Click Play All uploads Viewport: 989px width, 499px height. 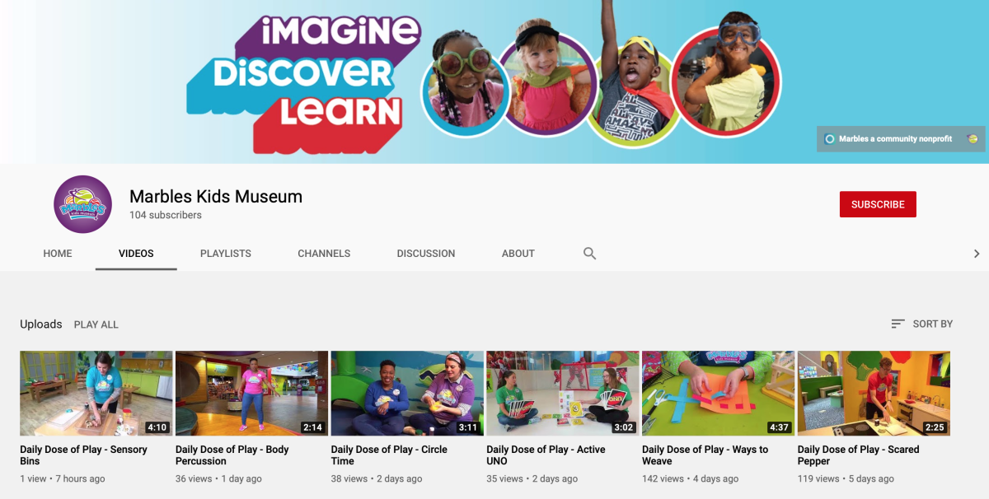click(x=96, y=324)
